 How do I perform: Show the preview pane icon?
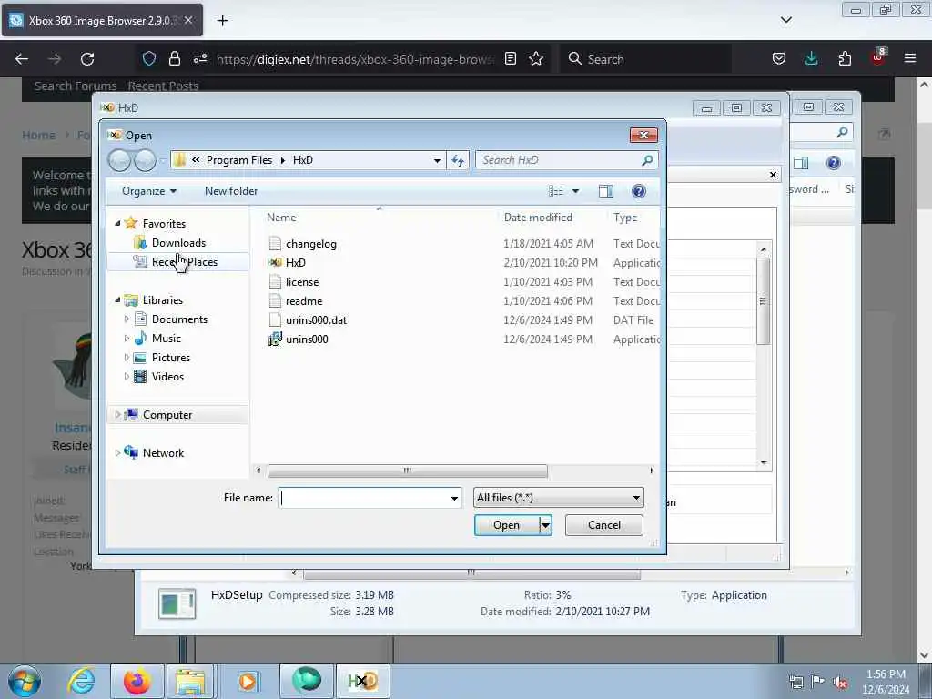[x=605, y=191]
